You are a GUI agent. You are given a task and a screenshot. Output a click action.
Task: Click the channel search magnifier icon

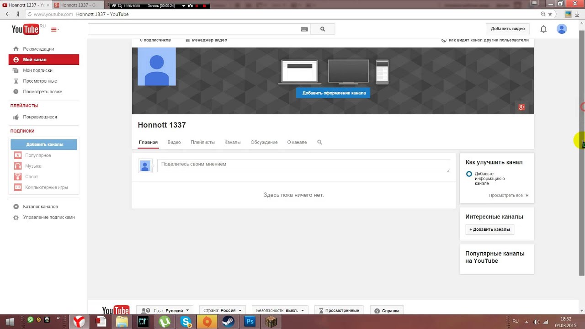pos(319,142)
